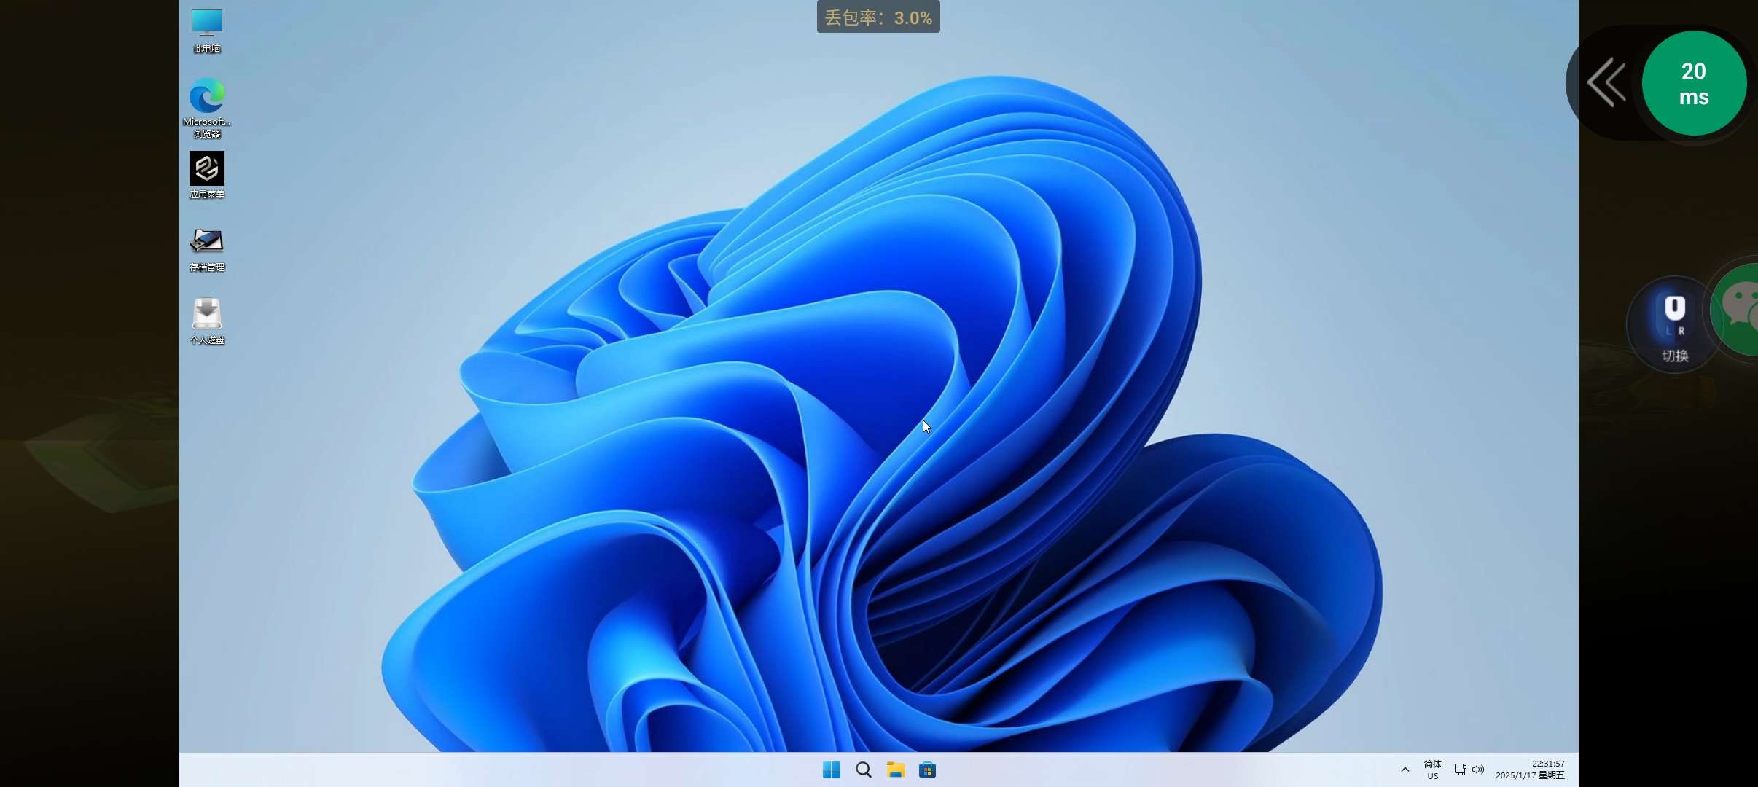The width and height of the screenshot is (1758, 787).
Task: Open Microsoft Store from taskbar
Action: [x=927, y=770]
